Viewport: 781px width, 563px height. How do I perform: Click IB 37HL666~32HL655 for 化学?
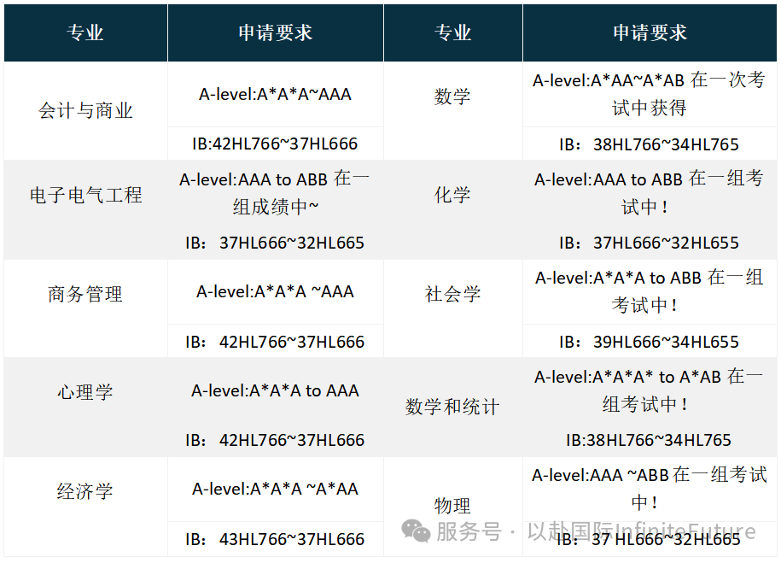click(x=650, y=243)
